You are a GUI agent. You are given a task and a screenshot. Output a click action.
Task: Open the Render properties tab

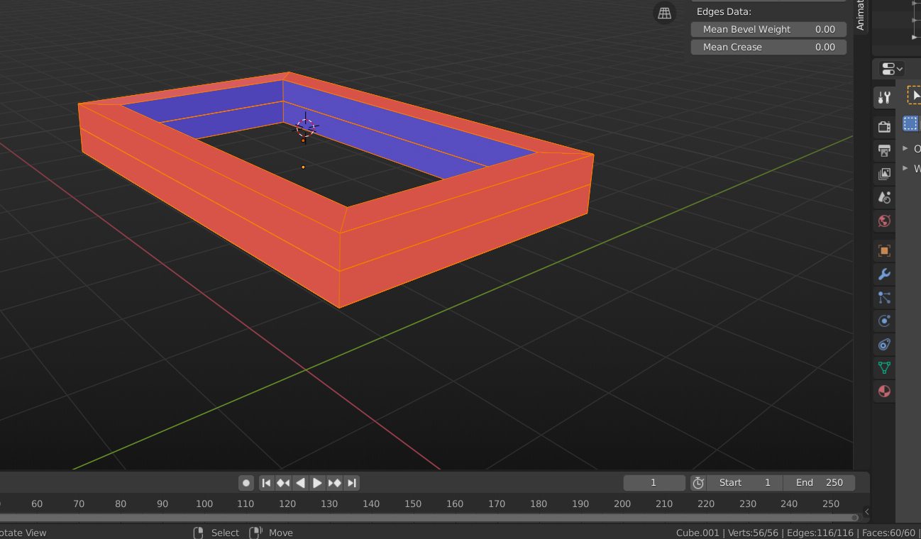point(884,127)
